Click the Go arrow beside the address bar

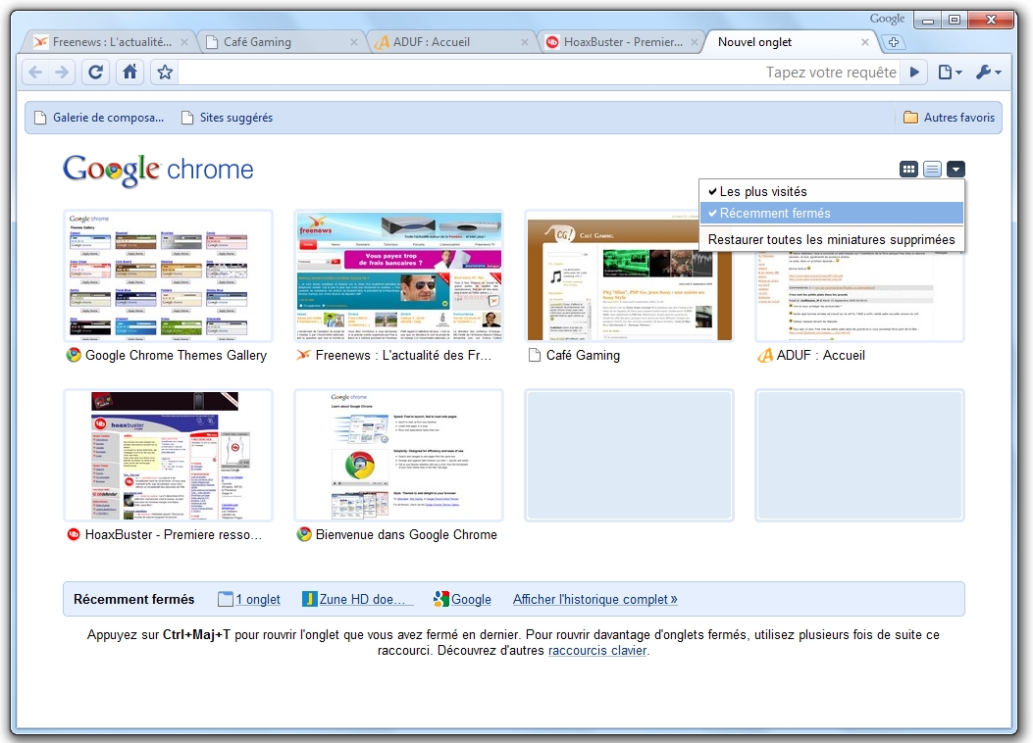(914, 72)
